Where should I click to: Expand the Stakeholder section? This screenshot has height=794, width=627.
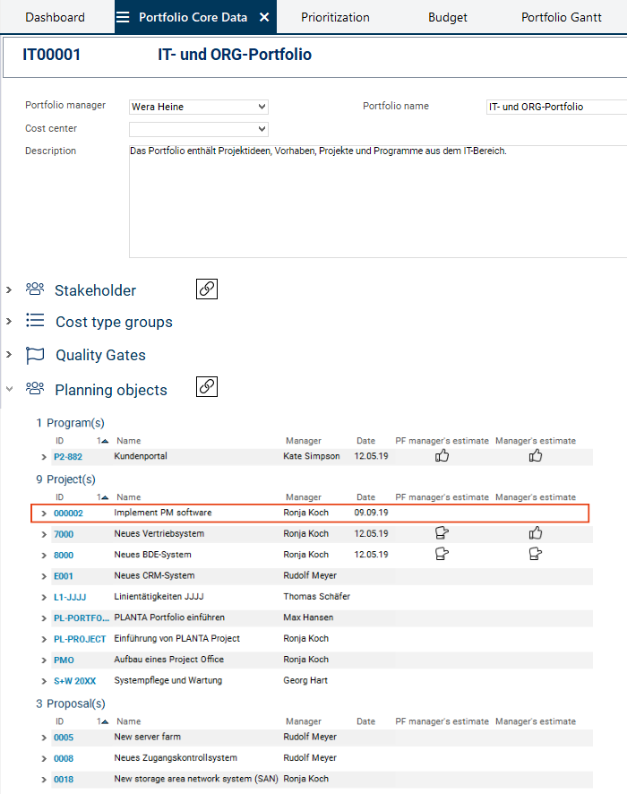click(9, 289)
